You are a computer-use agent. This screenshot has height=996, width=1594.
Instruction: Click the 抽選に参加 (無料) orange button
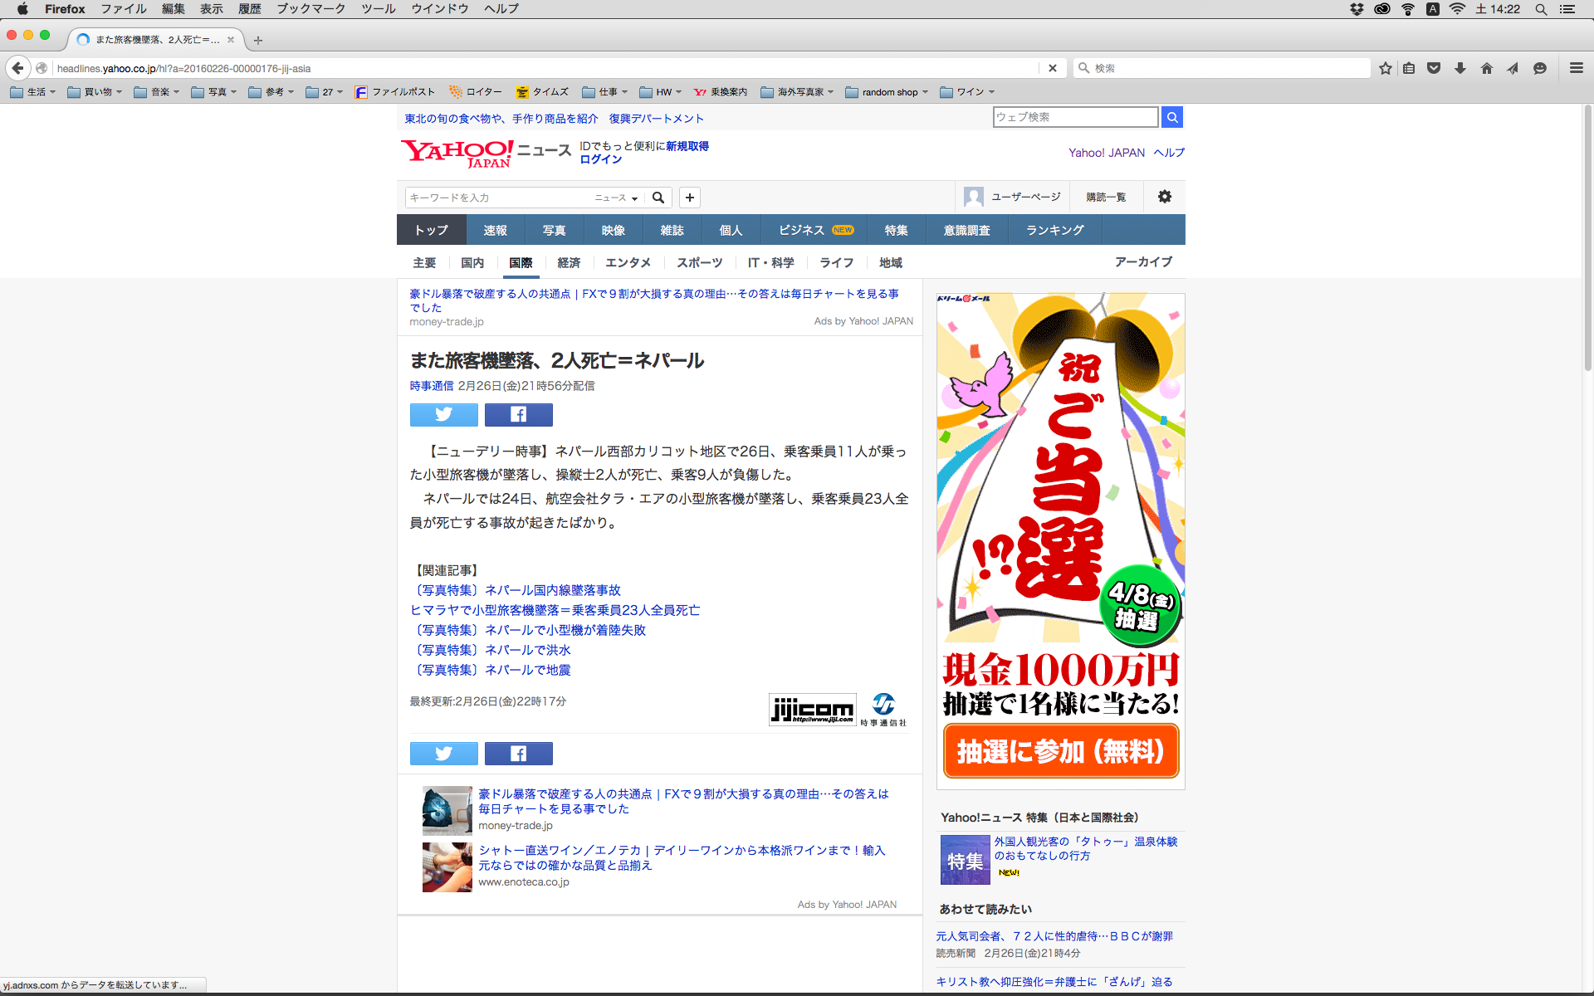(x=1060, y=751)
